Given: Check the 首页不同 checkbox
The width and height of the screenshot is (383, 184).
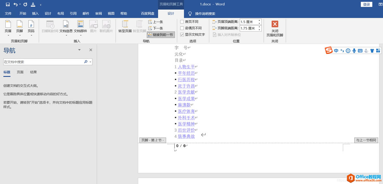Looking at the screenshot, I should 182,22.
